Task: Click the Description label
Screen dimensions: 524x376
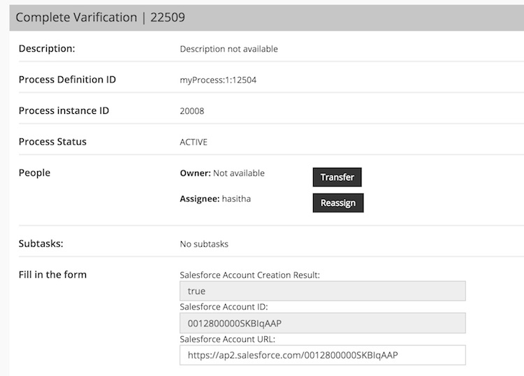Action: pos(46,49)
